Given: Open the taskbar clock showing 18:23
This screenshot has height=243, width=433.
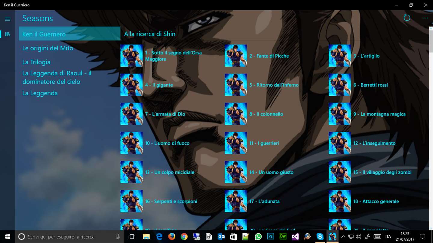Looking at the screenshot, I should (x=405, y=237).
